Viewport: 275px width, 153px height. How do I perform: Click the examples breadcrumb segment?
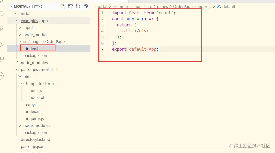click(121, 6)
